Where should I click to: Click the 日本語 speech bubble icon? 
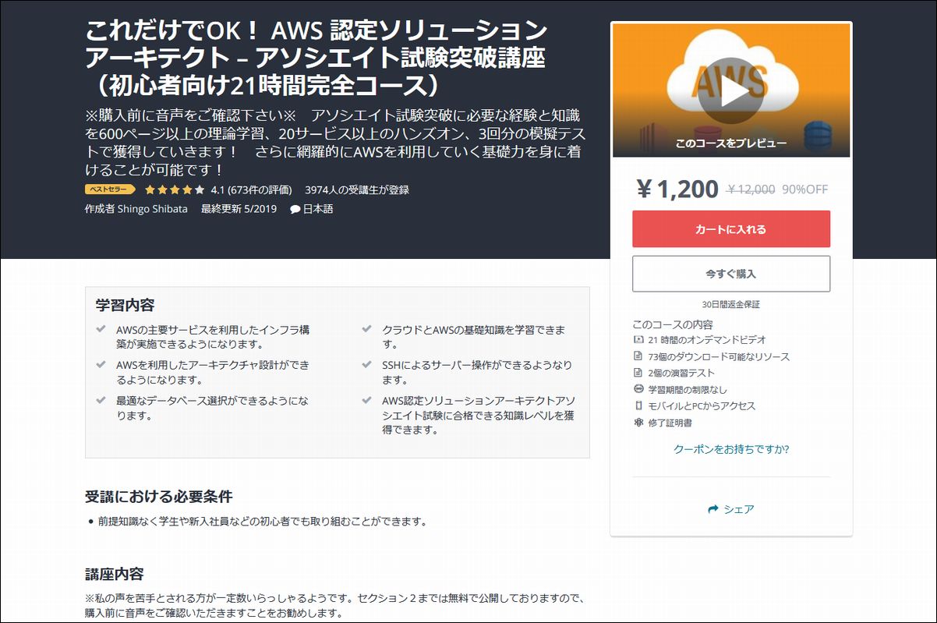point(295,210)
